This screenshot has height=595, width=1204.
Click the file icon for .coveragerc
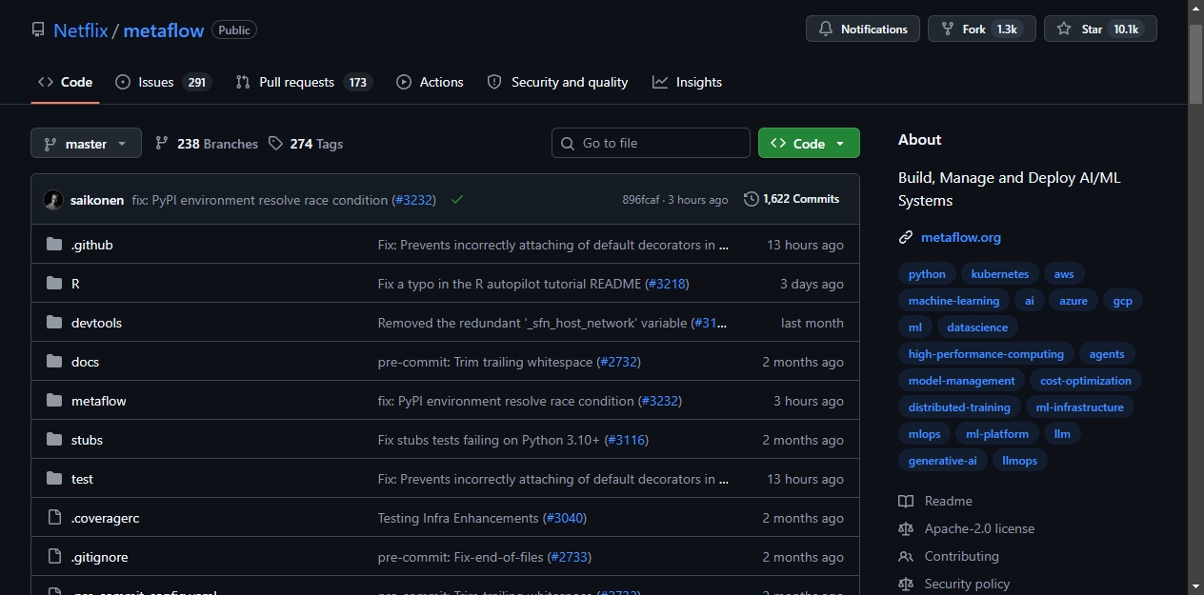(x=54, y=518)
